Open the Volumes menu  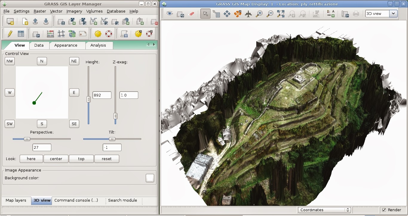tap(94, 11)
